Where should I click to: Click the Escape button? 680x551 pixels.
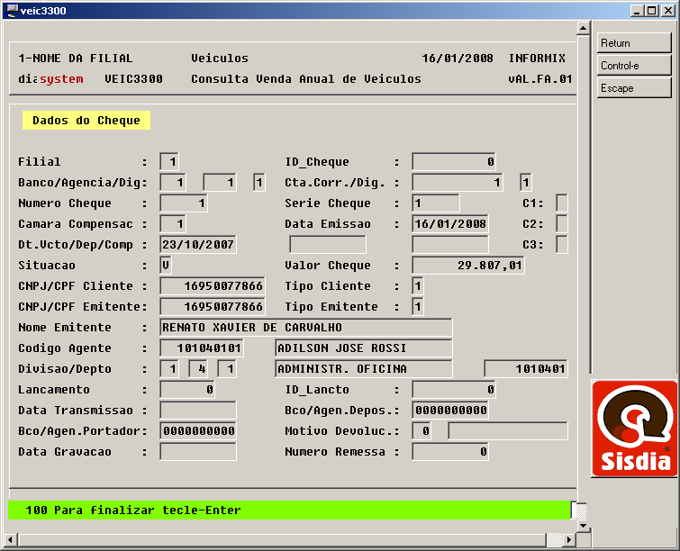click(633, 88)
